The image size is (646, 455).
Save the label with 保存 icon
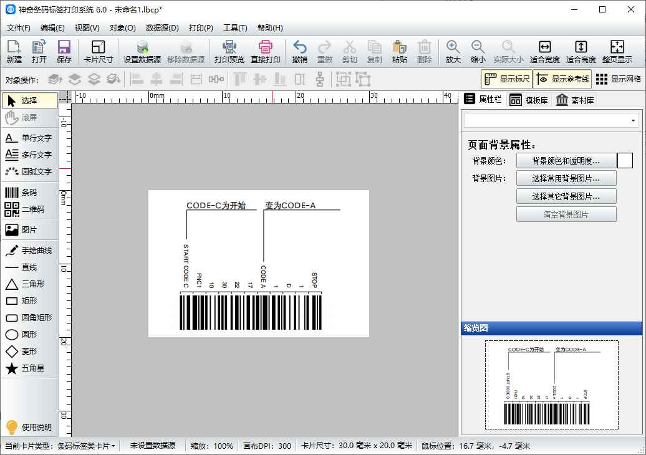click(64, 52)
